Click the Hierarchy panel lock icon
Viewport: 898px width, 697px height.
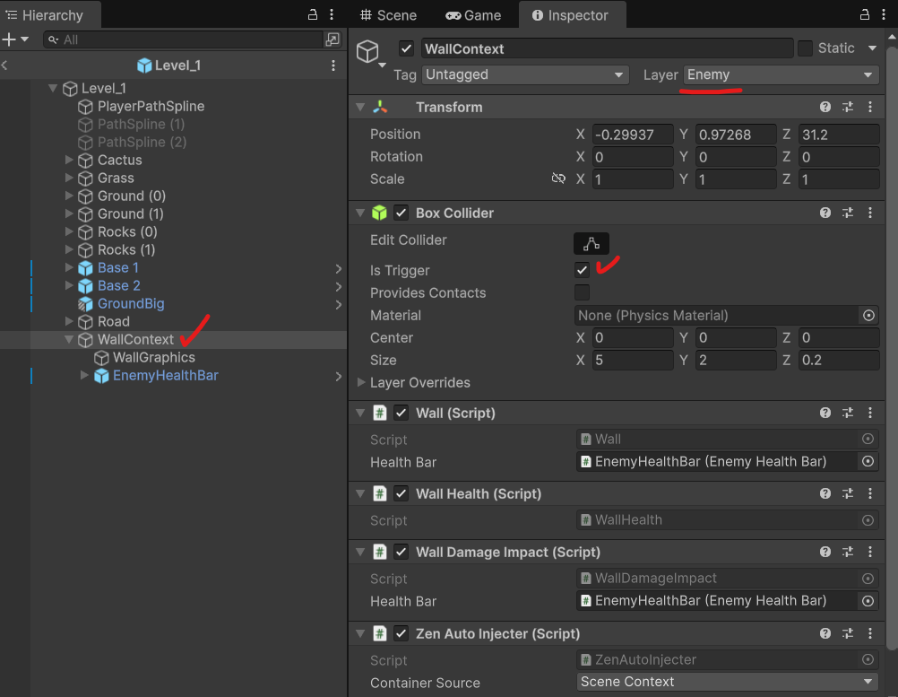(x=313, y=15)
